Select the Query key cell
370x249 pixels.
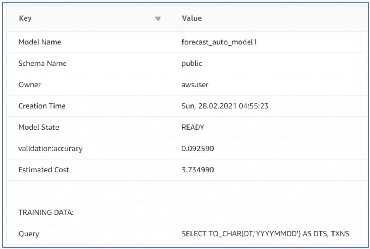click(x=29, y=234)
